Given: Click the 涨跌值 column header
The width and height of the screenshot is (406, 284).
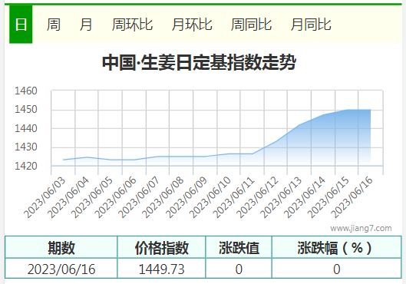Looking at the screenshot, I should [x=239, y=247].
